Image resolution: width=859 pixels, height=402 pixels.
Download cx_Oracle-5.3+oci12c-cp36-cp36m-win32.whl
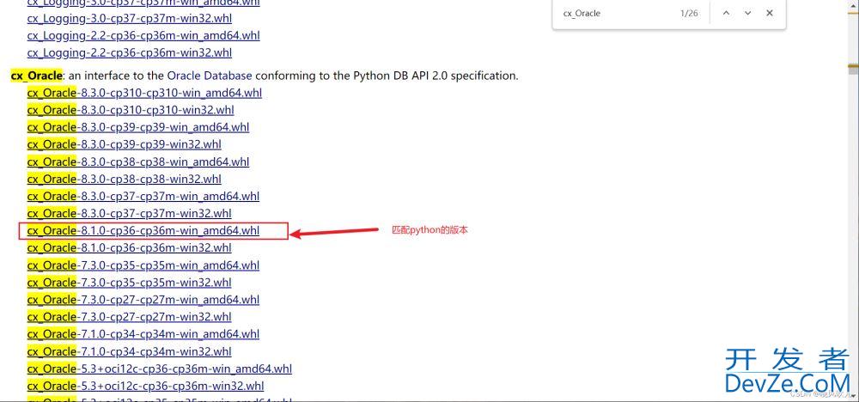(x=146, y=387)
